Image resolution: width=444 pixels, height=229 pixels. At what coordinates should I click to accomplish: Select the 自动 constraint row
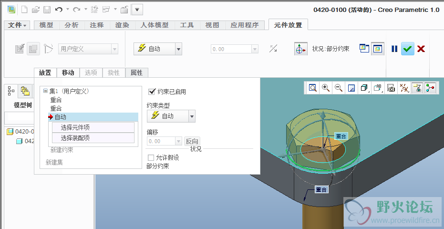click(93, 117)
